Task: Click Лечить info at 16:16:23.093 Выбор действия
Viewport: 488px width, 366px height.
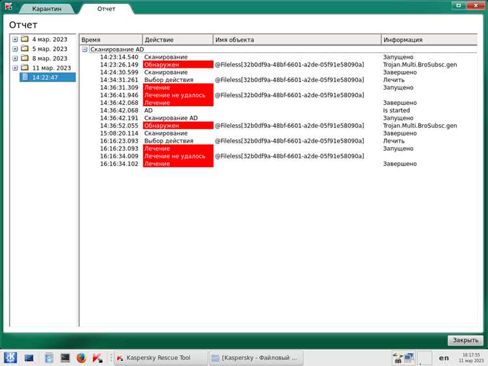Action: [394, 141]
